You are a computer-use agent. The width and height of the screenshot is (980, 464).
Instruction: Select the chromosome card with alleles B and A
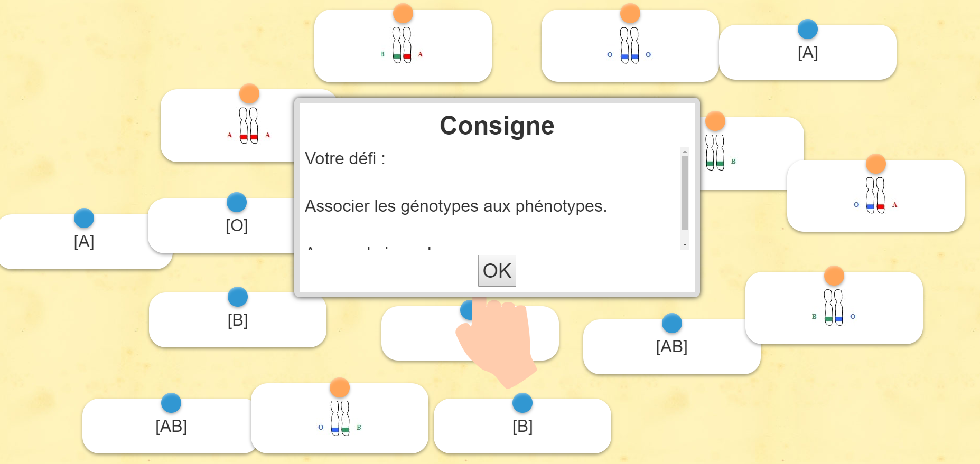403,46
